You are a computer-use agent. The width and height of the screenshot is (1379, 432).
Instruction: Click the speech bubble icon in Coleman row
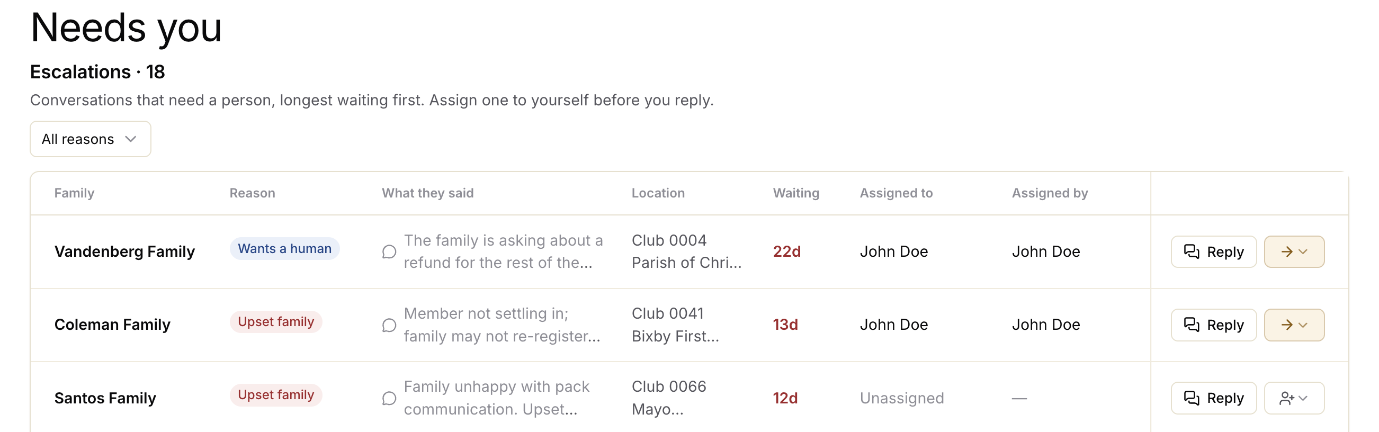click(389, 325)
